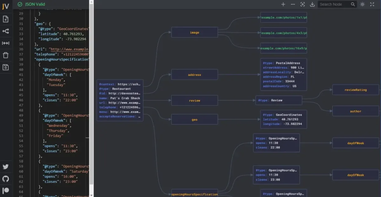Click the graph layout rotate icon
The image size is (381, 197).
[5, 31]
